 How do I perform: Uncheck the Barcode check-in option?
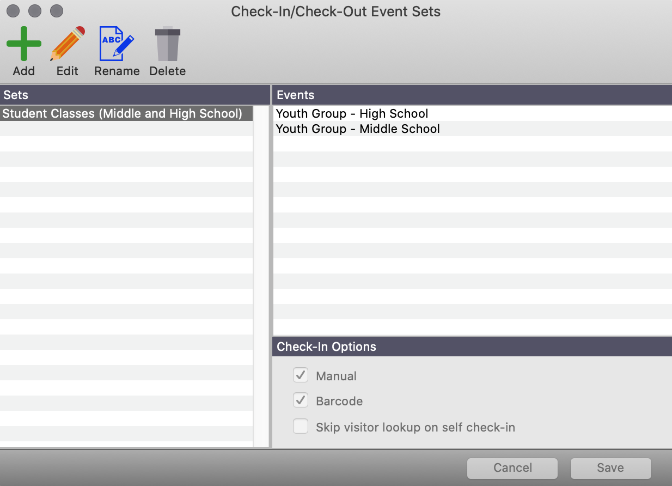[301, 400]
